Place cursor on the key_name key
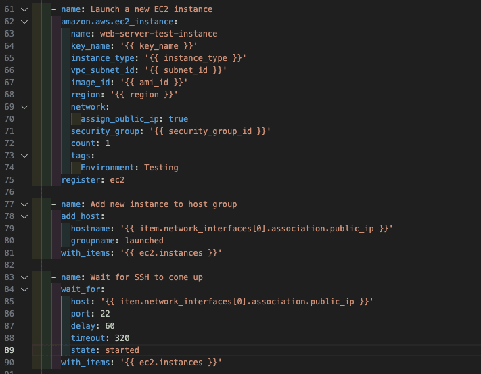This screenshot has height=374, width=481. click(x=91, y=46)
